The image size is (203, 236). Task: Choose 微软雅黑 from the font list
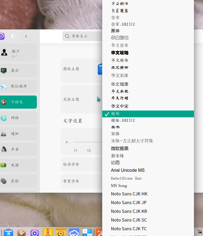148,149
